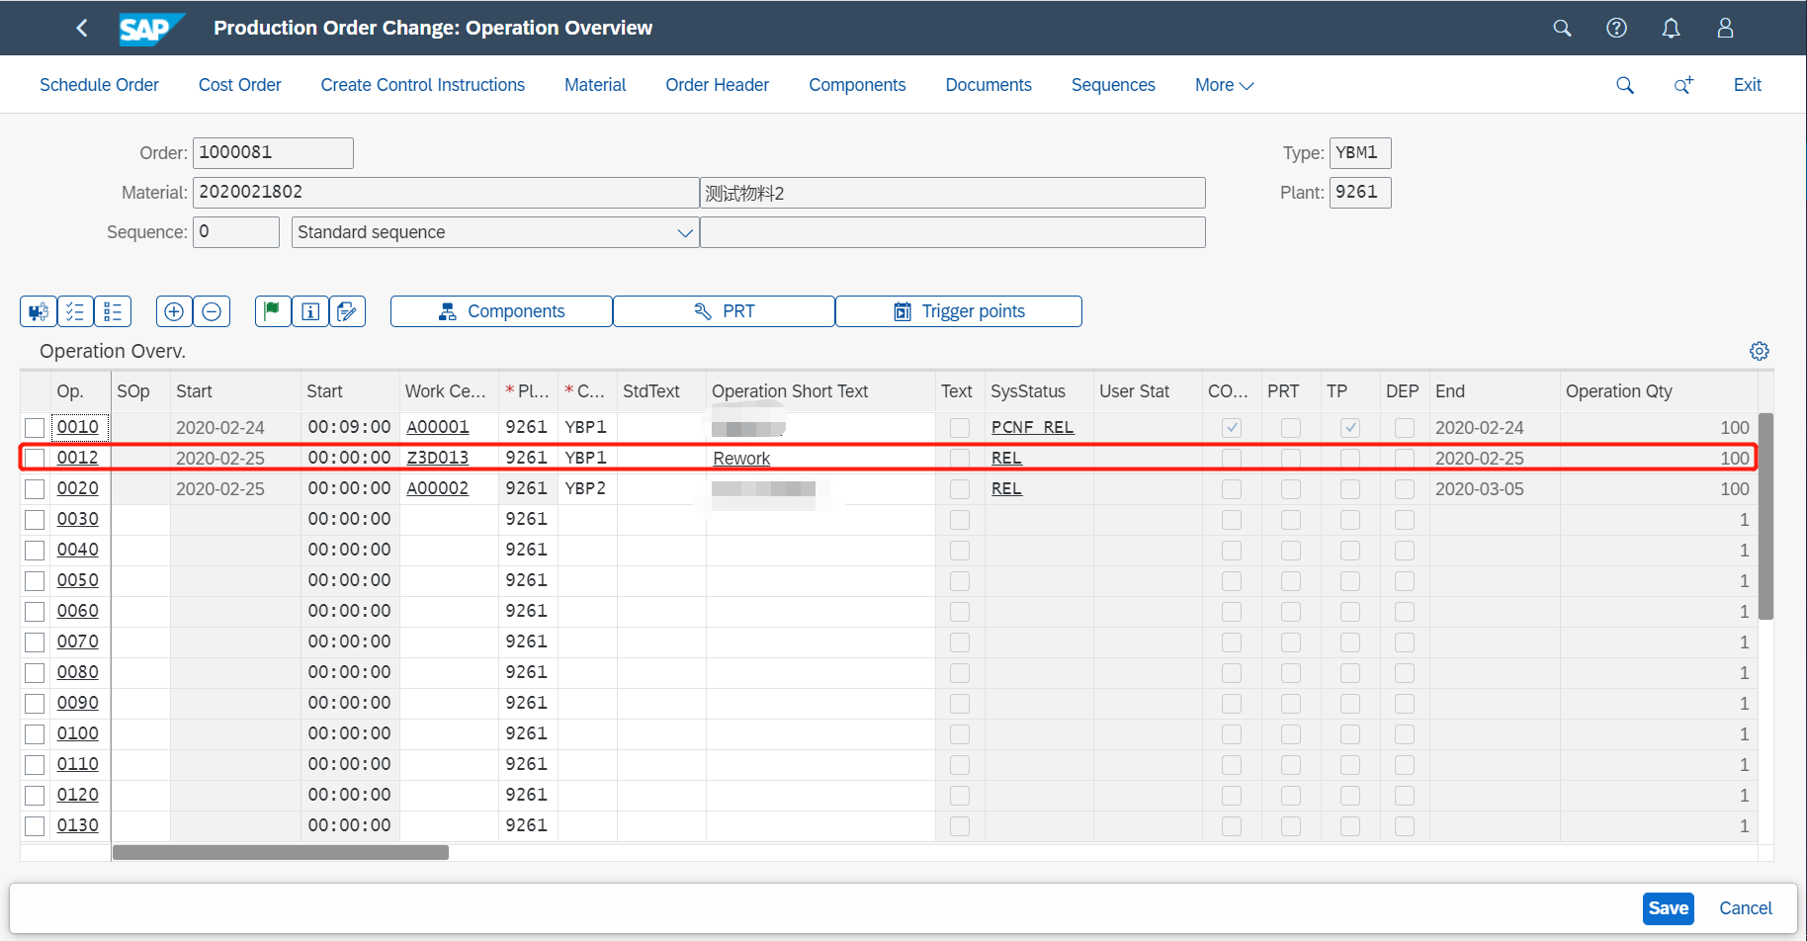Click the back chevron in the header
1807x941 pixels.
(x=82, y=28)
